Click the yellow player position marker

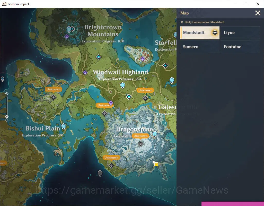[156, 164]
